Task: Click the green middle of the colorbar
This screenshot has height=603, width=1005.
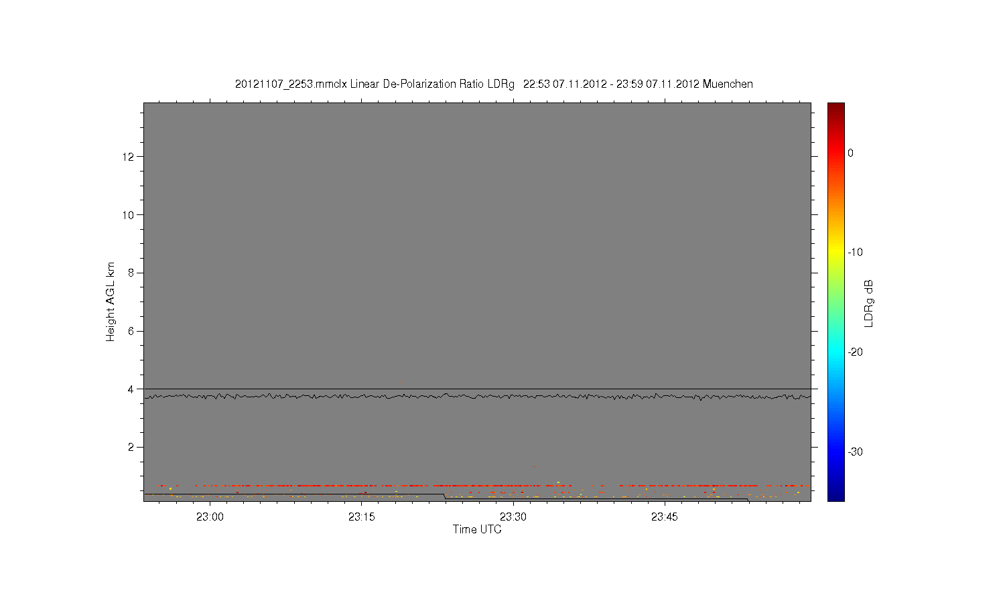Action: tap(836, 301)
